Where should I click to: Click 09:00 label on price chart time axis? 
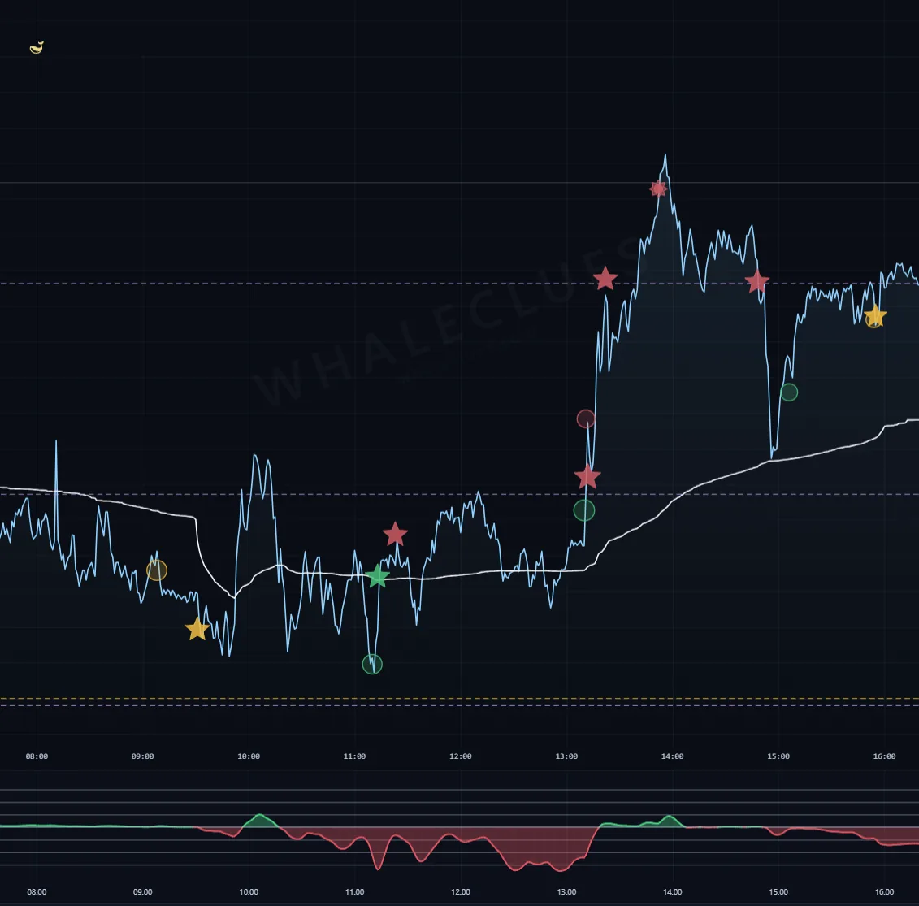pos(142,756)
